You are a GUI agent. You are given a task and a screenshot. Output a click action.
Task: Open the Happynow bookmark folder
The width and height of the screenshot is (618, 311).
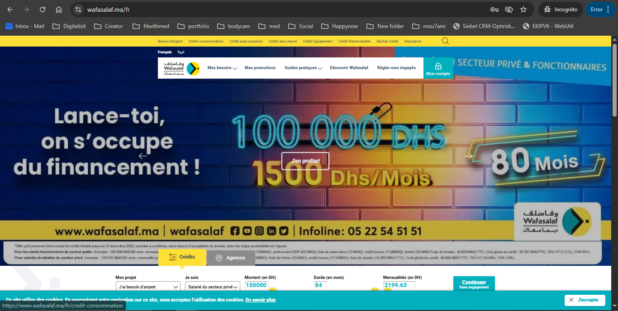click(x=340, y=26)
